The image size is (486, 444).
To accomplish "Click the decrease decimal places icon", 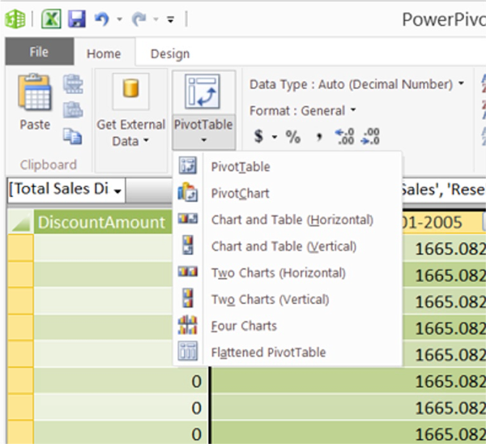I will (372, 137).
